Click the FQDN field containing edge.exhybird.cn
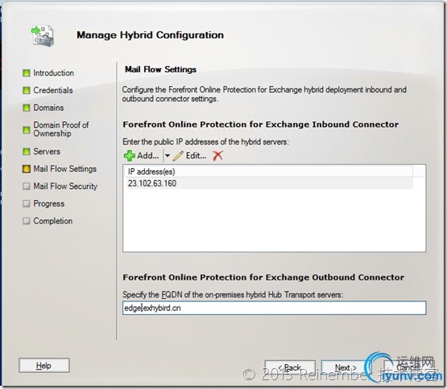Screen dimensions: 447x389 tap(275, 308)
